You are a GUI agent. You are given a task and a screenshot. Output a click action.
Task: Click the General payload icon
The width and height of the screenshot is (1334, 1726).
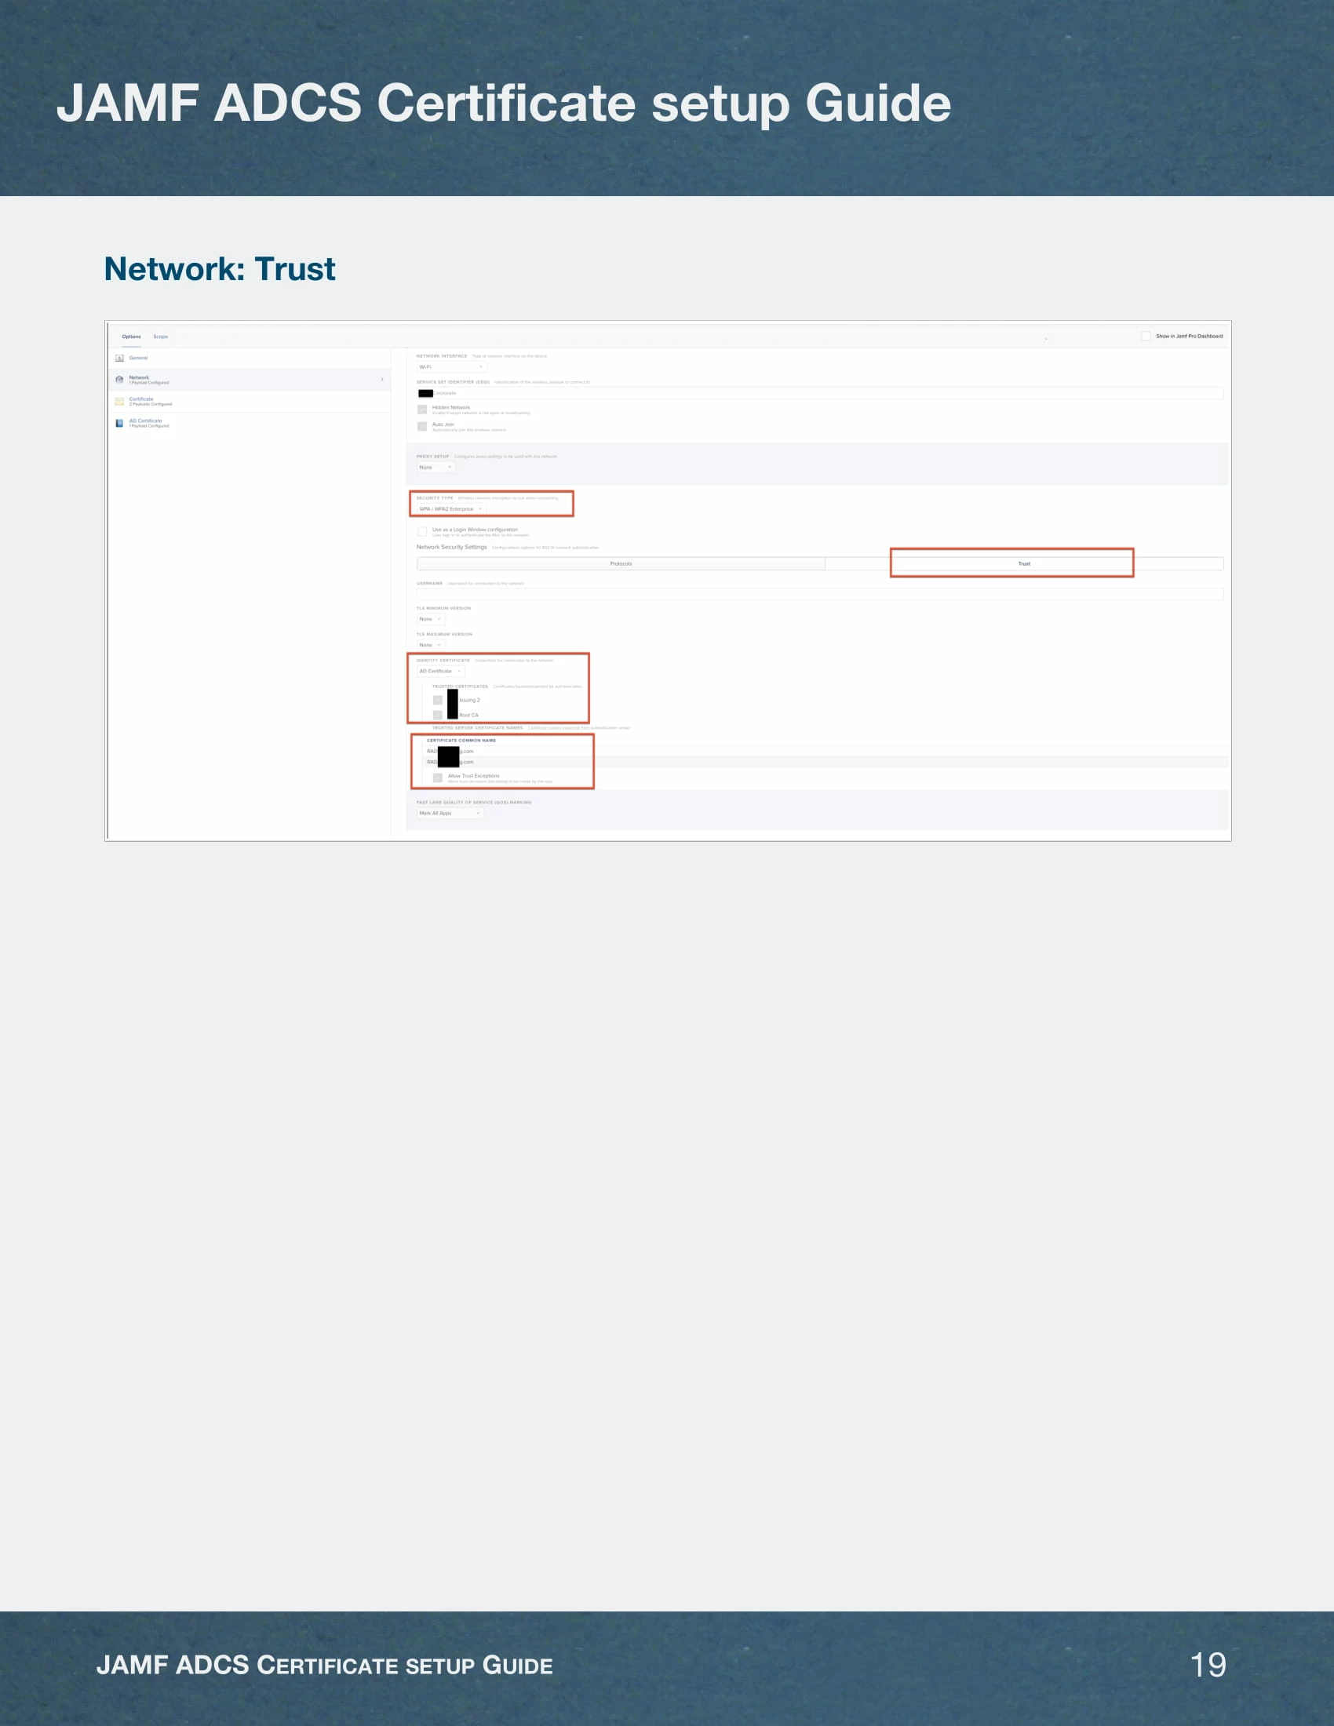tap(119, 358)
